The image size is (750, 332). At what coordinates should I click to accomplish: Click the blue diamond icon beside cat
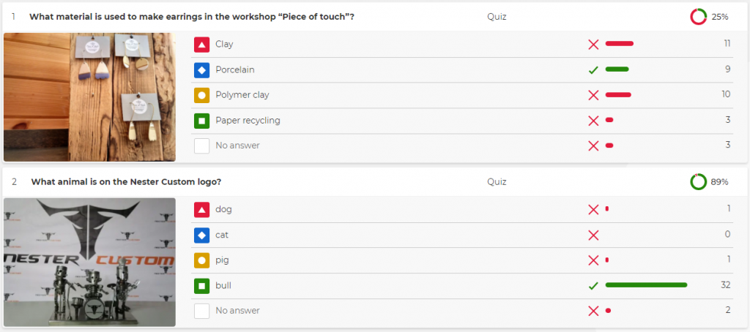tap(202, 235)
